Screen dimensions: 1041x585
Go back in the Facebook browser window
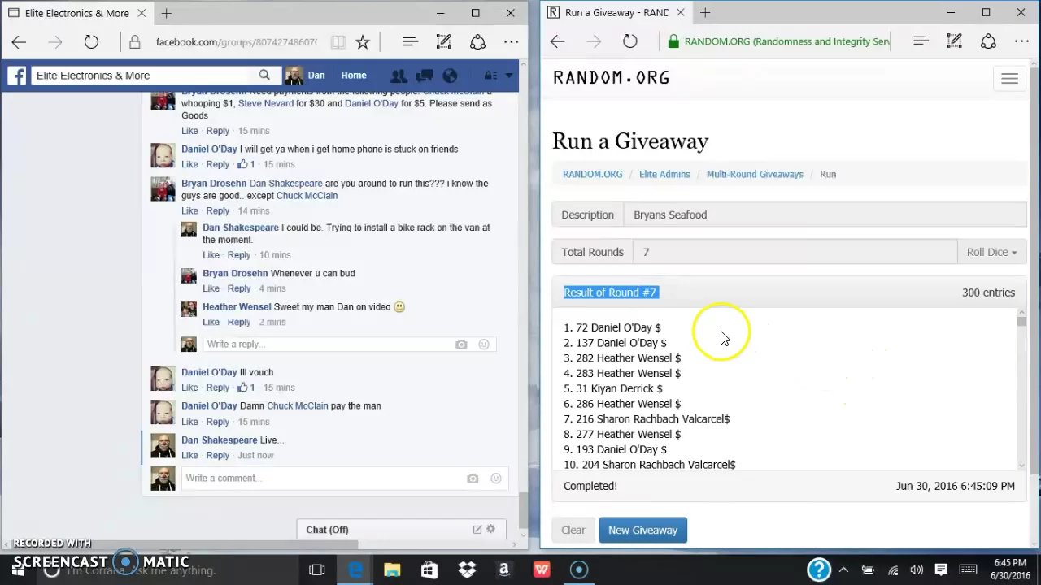coord(19,42)
